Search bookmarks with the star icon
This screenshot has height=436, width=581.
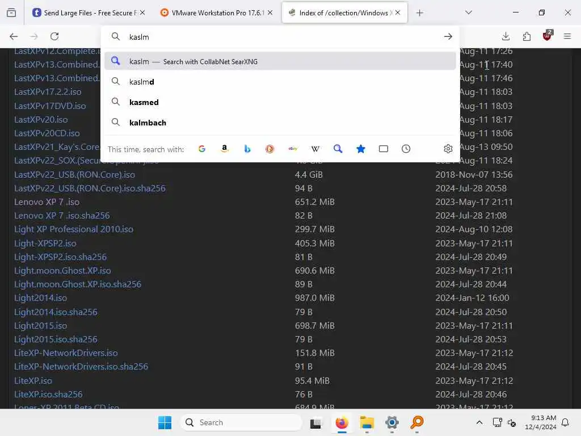(360, 149)
